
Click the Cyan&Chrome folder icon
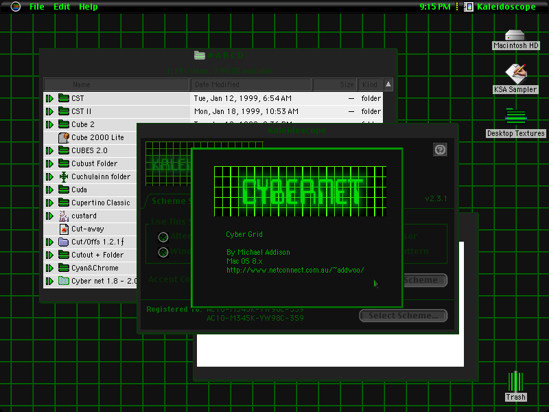click(63, 268)
